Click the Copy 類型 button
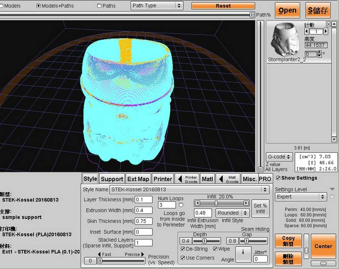The width and height of the screenshot is (339, 269). point(288,241)
